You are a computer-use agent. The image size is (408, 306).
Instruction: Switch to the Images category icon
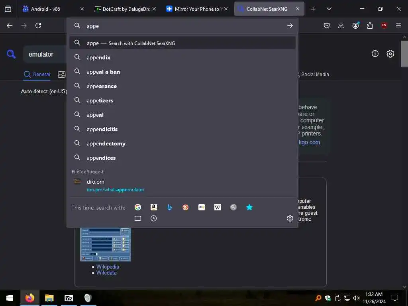62,75
